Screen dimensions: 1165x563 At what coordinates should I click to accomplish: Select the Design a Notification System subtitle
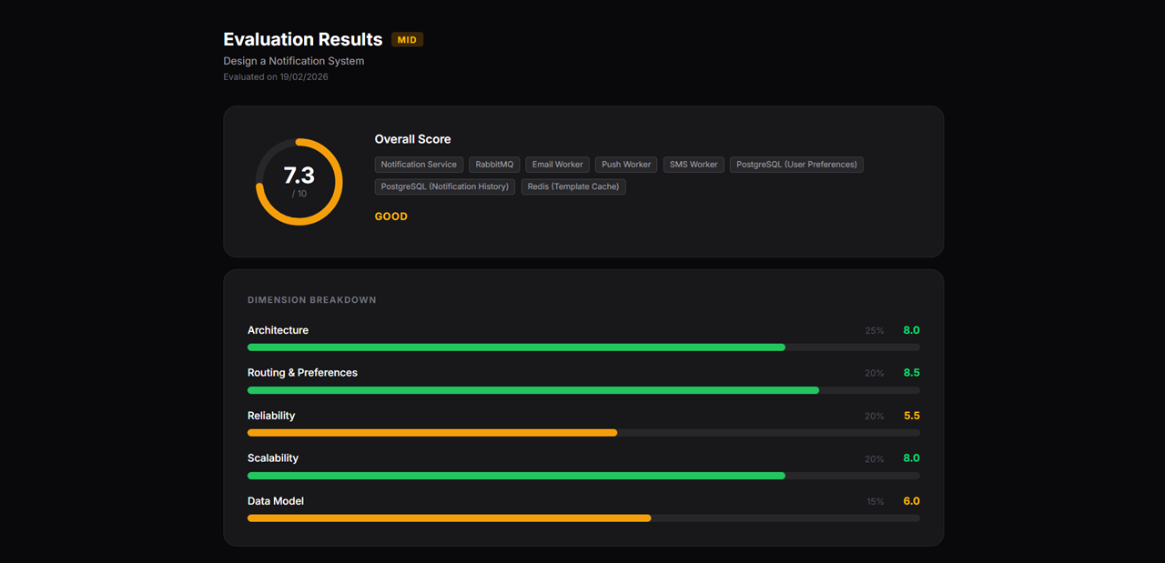(293, 61)
